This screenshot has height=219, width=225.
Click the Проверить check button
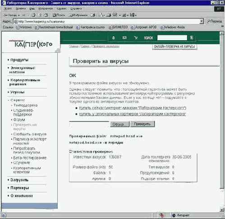coord(142,124)
